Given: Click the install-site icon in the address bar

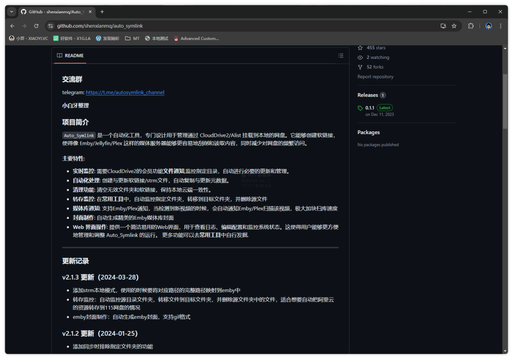Looking at the screenshot, I should (443, 26).
